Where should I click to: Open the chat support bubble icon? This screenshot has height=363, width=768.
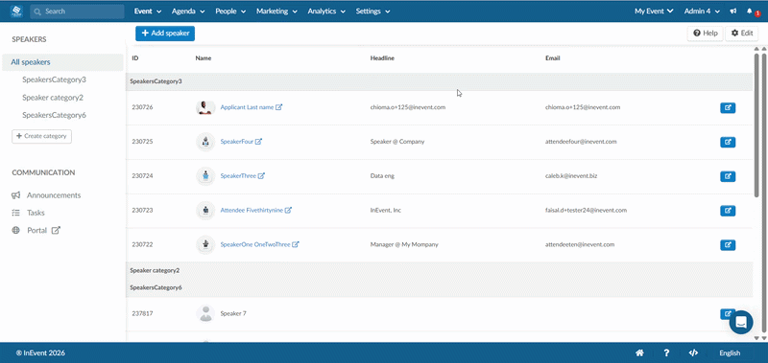(x=741, y=323)
